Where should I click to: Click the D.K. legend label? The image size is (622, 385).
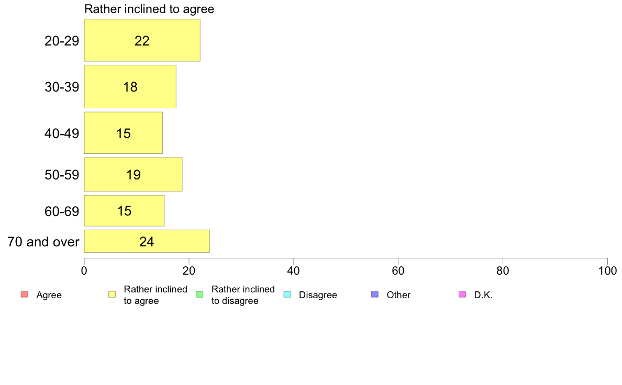pos(483,295)
